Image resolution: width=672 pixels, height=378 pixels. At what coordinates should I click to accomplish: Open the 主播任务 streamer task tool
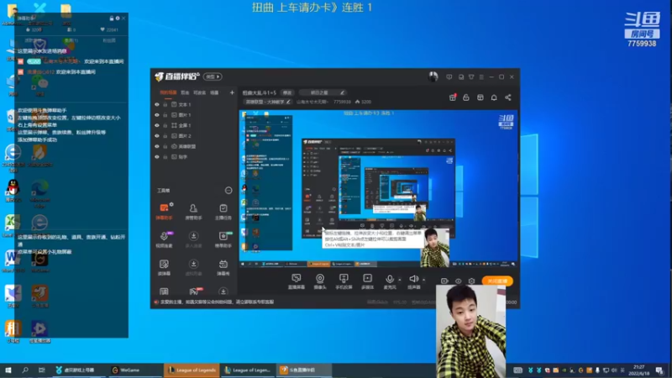223,212
